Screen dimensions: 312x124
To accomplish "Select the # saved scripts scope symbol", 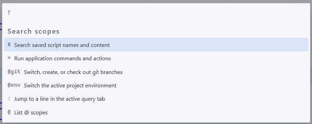I will pos(9,45).
